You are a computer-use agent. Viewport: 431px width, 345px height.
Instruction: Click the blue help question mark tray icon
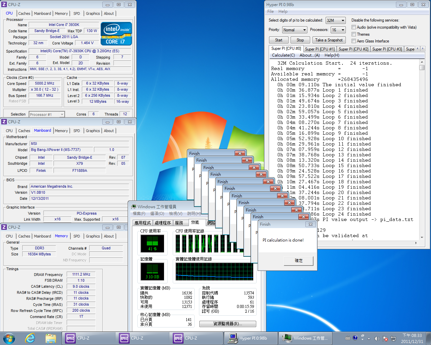click(355, 338)
